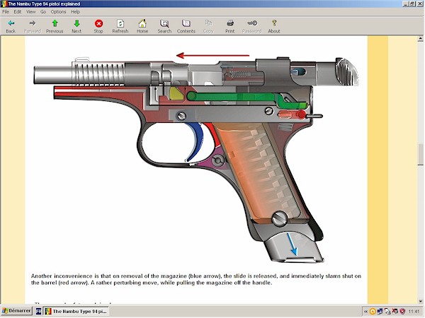
Task: Open the Search tool
Action: 164,26
